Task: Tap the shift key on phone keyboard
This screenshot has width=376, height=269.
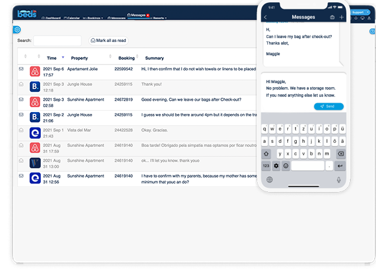Action: 266,154
